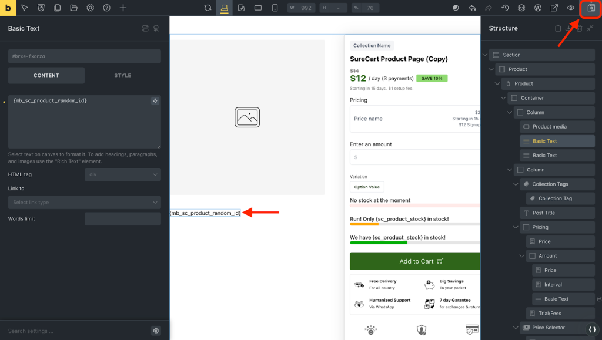Open the revisions history icon

pyautogui.click(x=505, y=8)
